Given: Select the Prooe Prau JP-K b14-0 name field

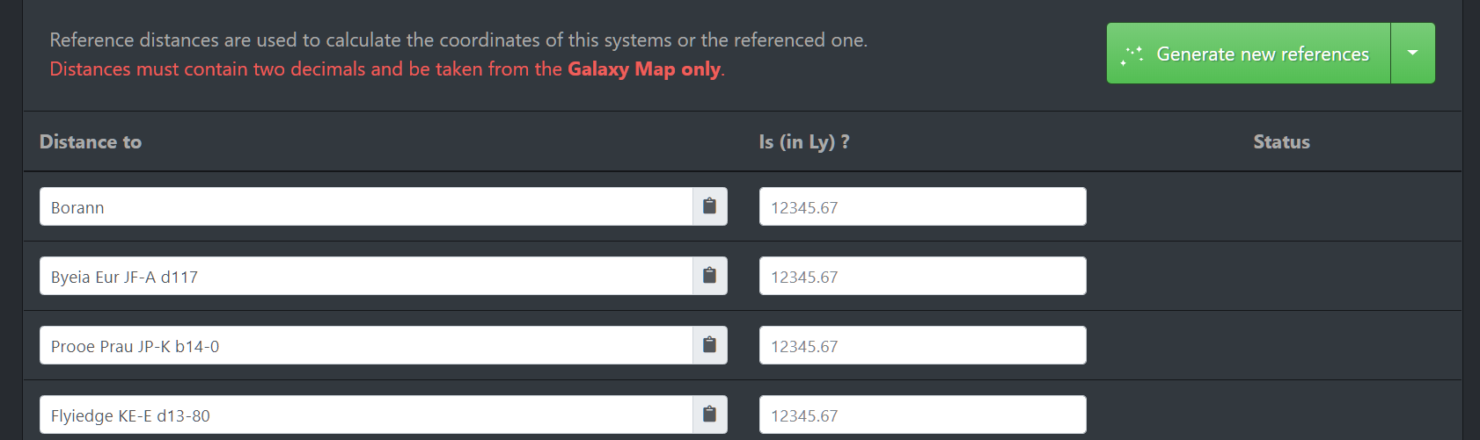Looking at the screenshot, I should pos(365,346).
